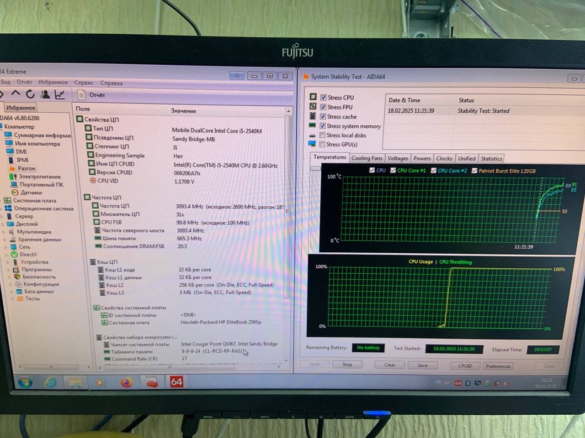Switch to the Powers tab
585x438 pixels.
[422, 158]
